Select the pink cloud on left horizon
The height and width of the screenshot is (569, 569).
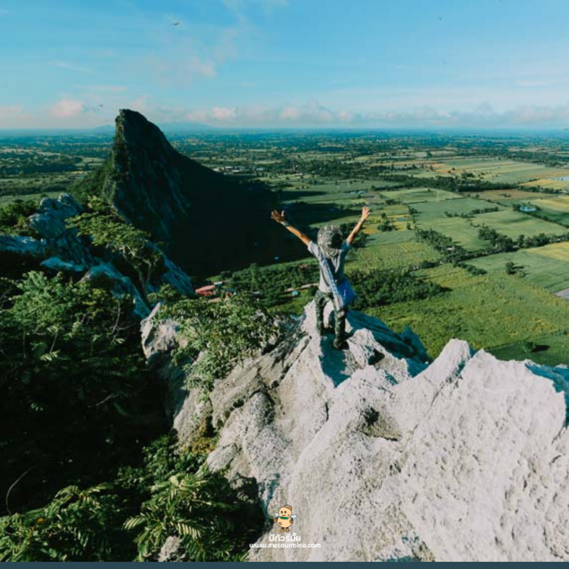click(x=67, y=108)
